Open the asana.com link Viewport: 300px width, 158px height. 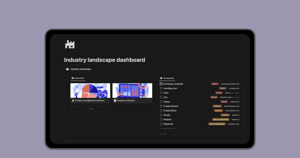235,102
